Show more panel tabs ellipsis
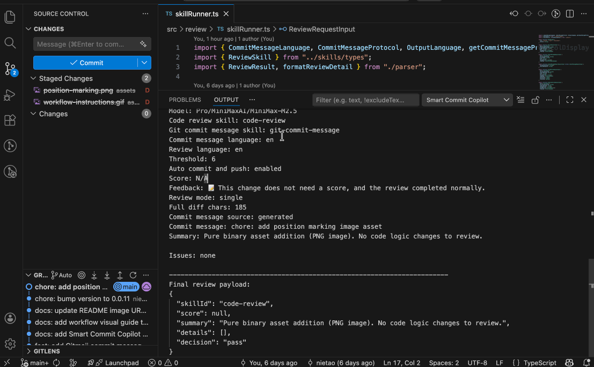 [x=252, y=100]
